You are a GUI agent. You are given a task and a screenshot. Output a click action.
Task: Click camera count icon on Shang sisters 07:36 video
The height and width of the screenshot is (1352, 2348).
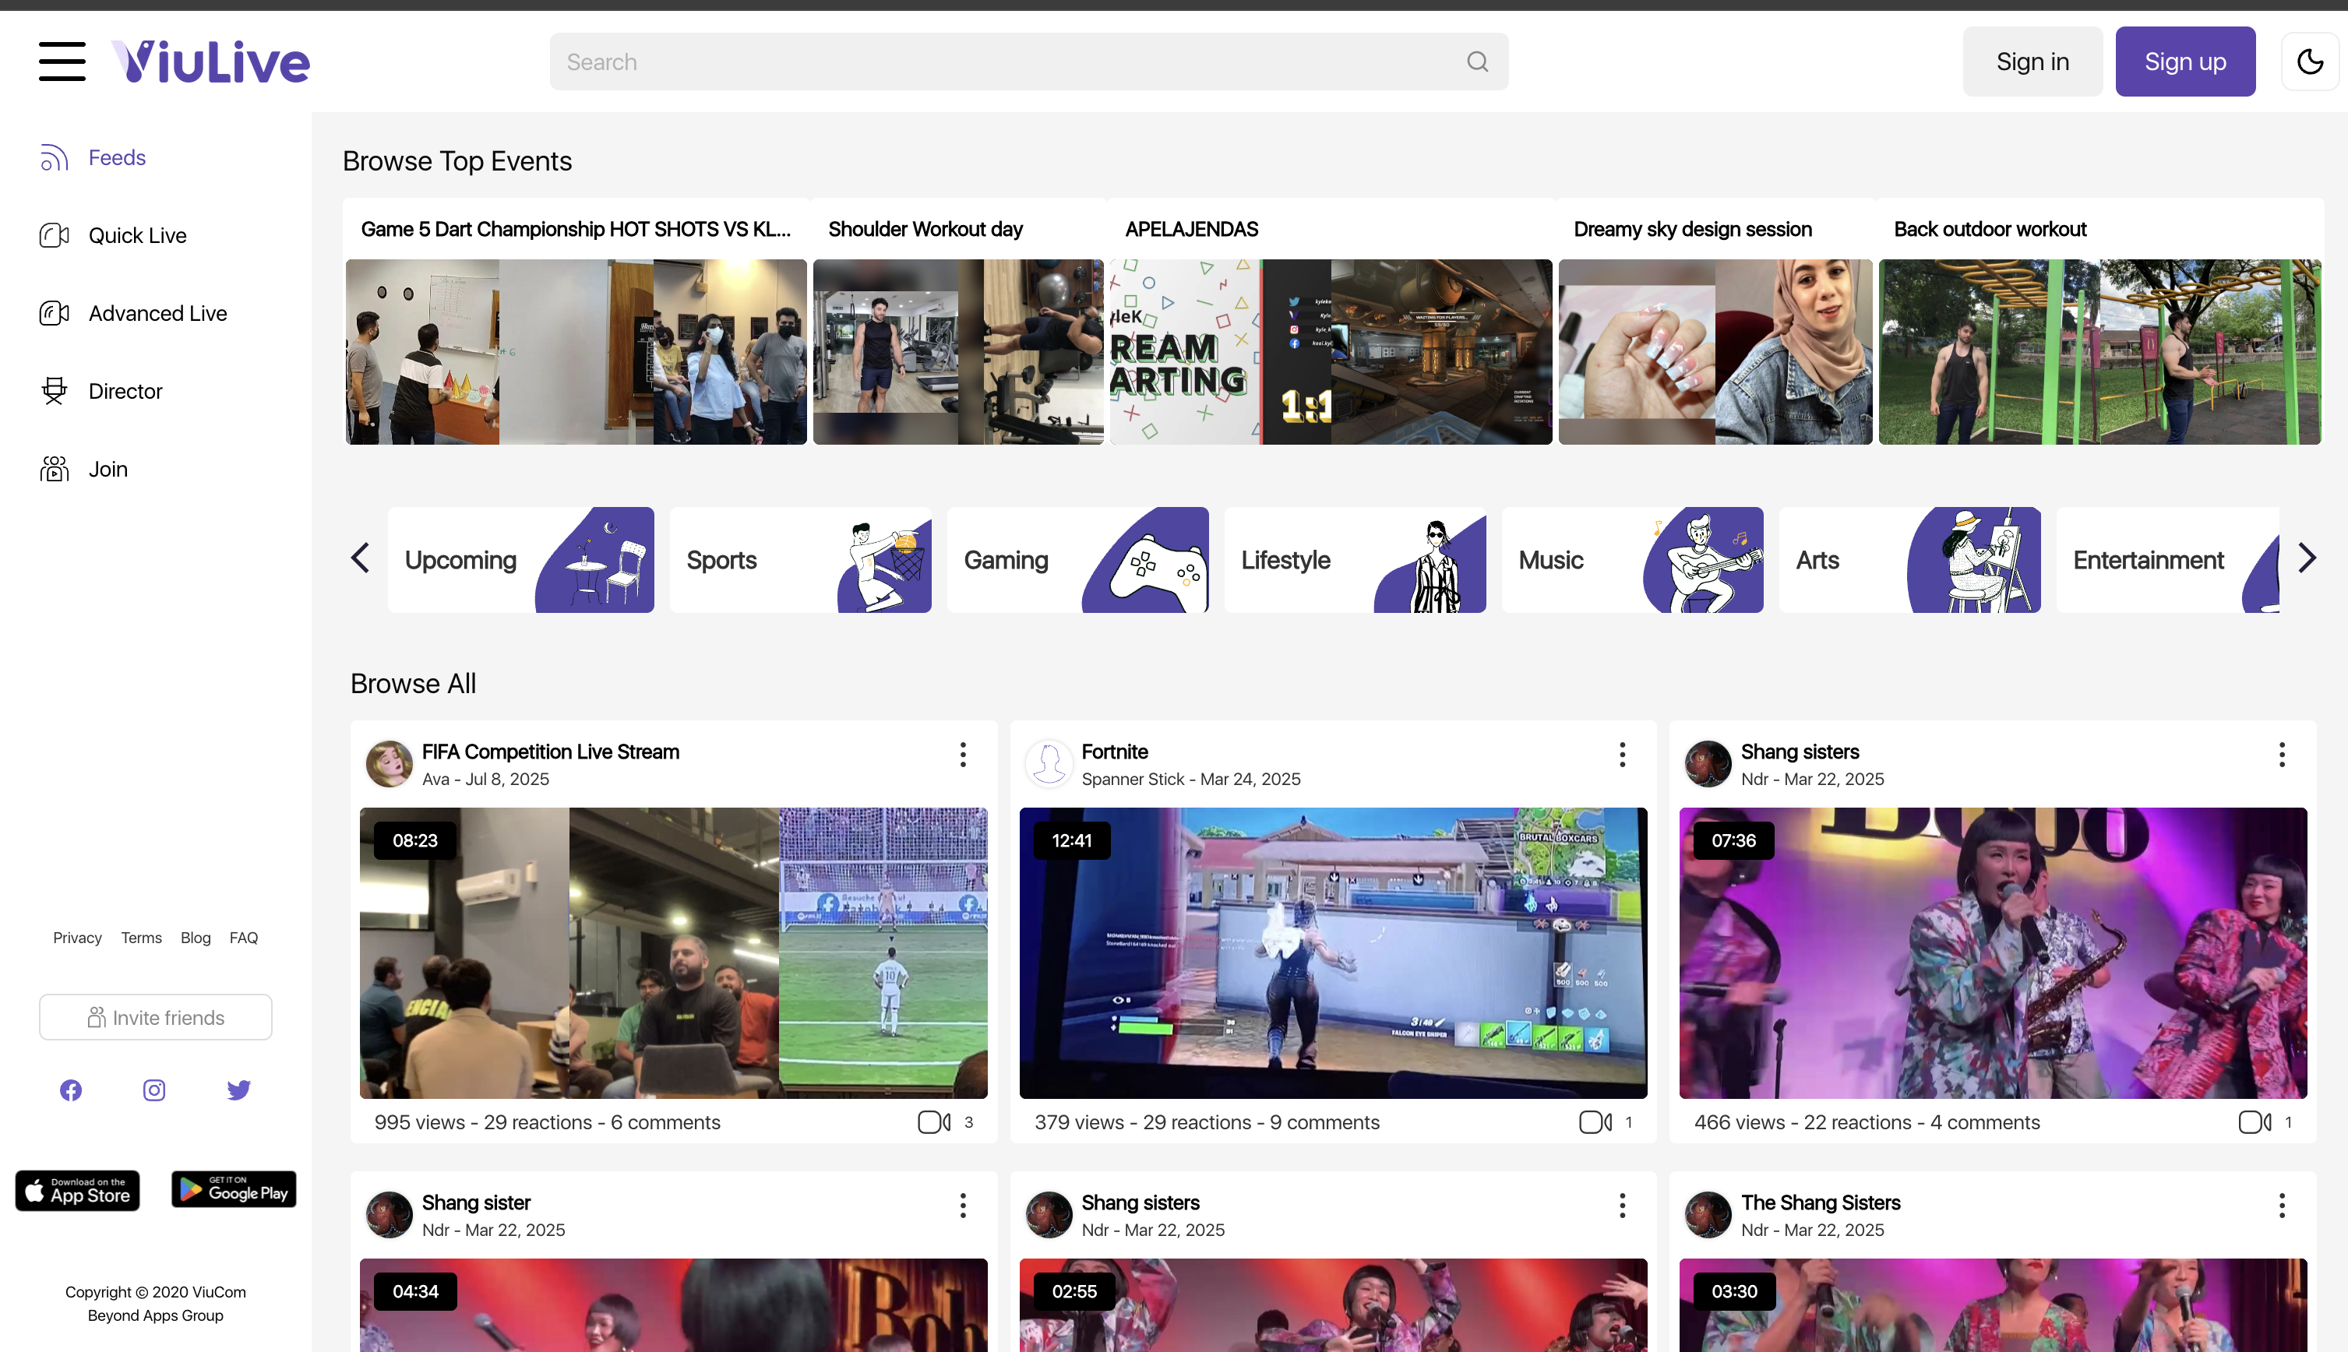pos(2255,1123)
